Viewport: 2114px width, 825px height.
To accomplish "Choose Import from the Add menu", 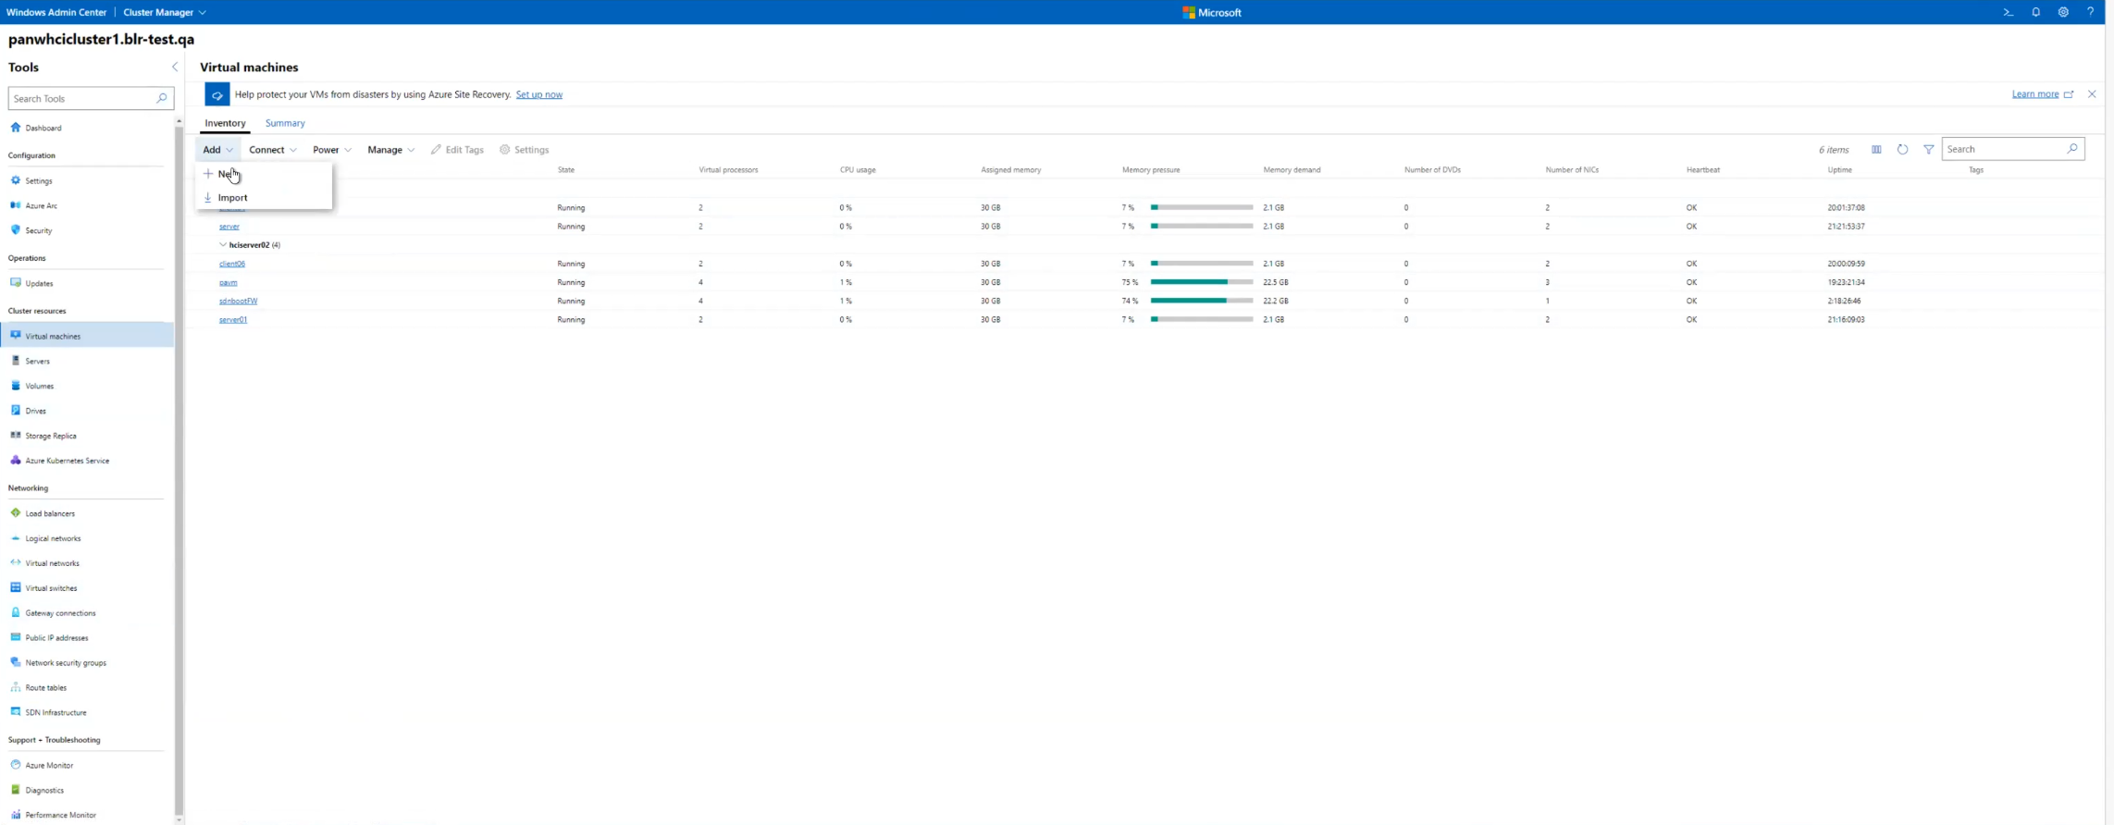I will (x=232, y=198).
